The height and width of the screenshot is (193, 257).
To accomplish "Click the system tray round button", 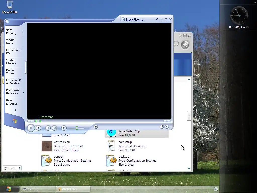I will [x=216, y=189].
